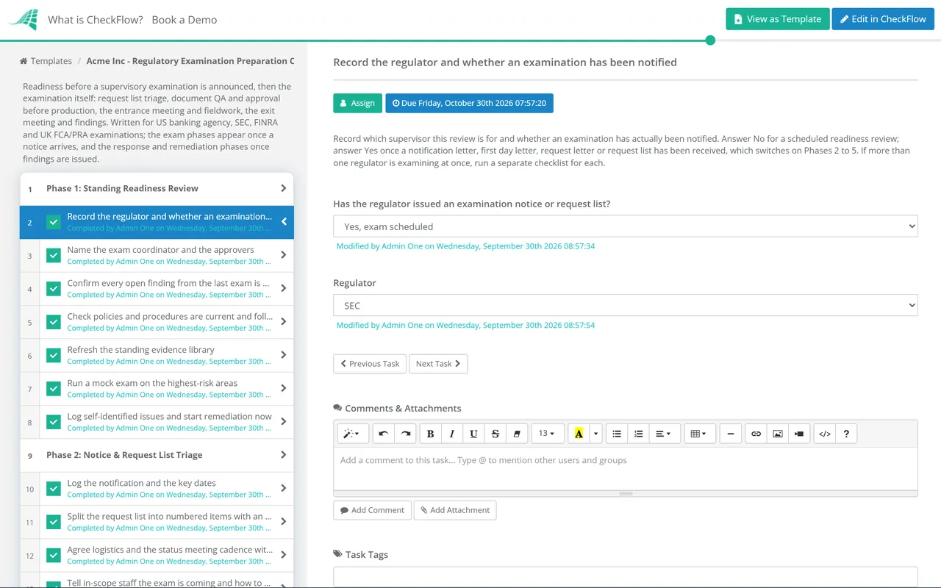Insert a hyperlink in the comment

pos(756,434)
